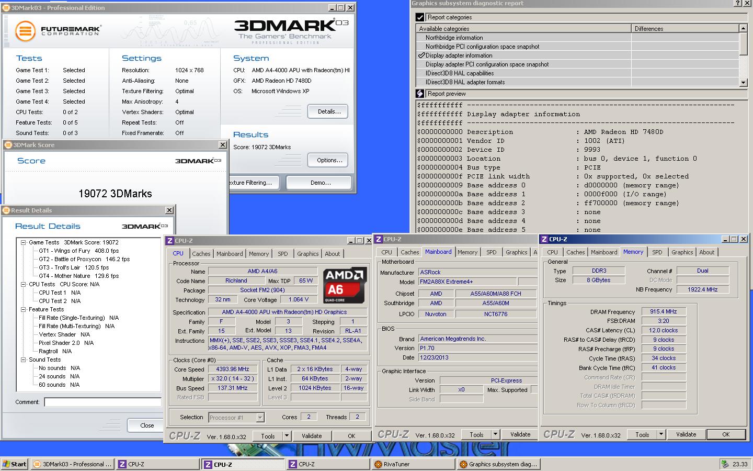Open About tab in CPU-Z CPU window
This screenshot has width=753, height=471.
tap(333, 254)
